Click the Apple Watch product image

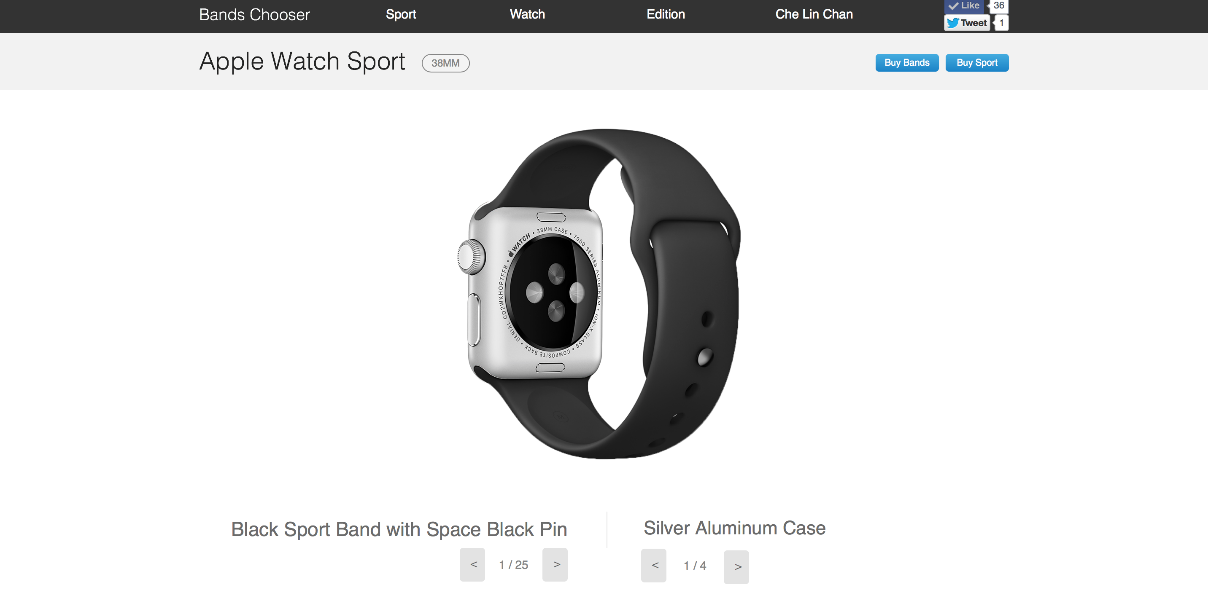tap(599, 294)
